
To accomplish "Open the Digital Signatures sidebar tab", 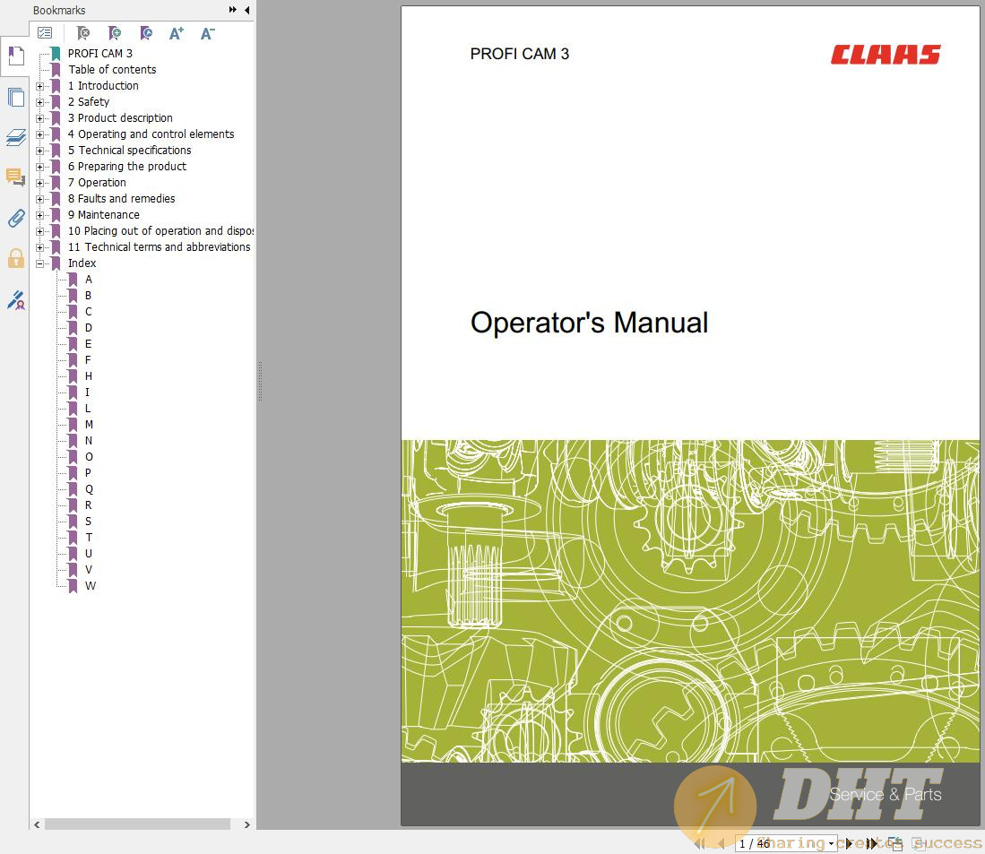I will click(x=15, y=299).
